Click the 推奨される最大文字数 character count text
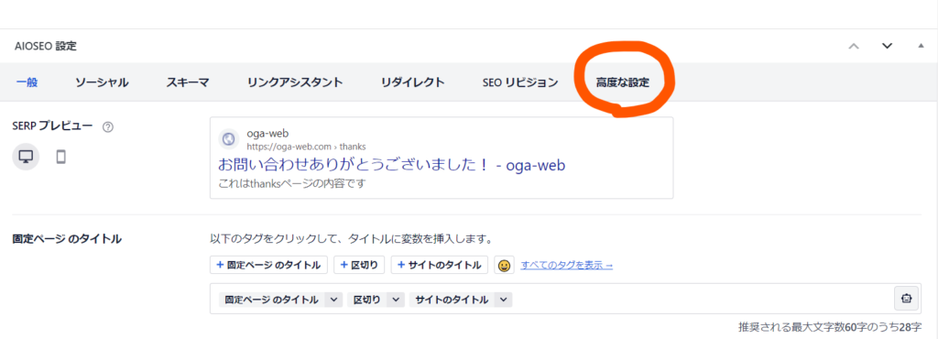Screen dimensions: 938x339 (x=830, y=328)
